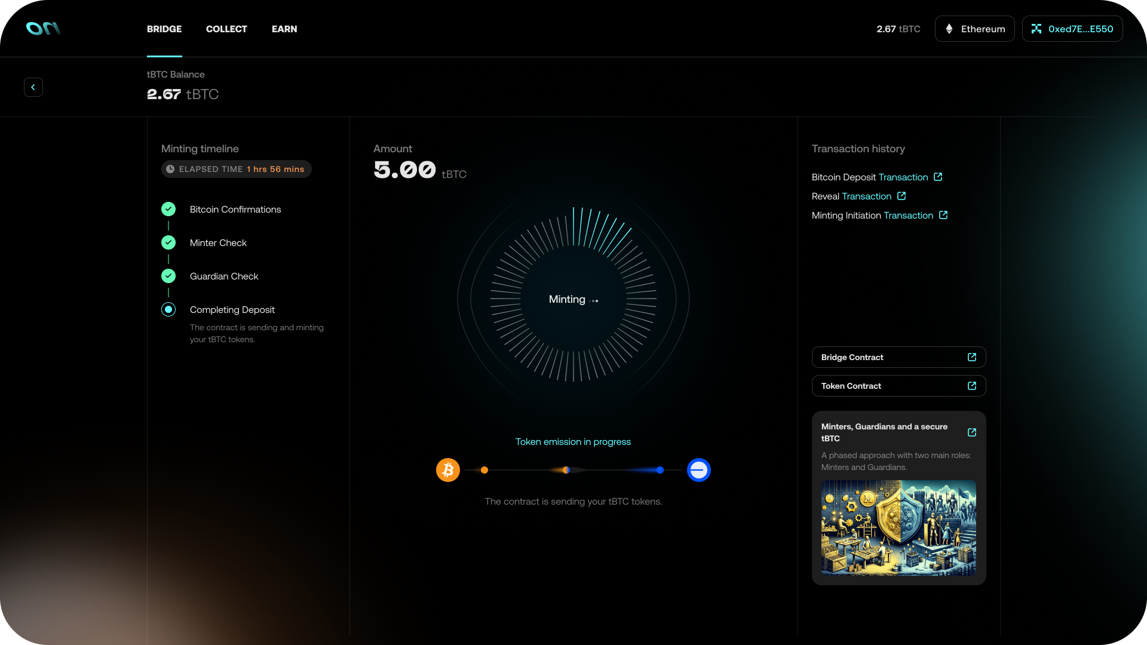Go back using the chevron button

point(33,87)
